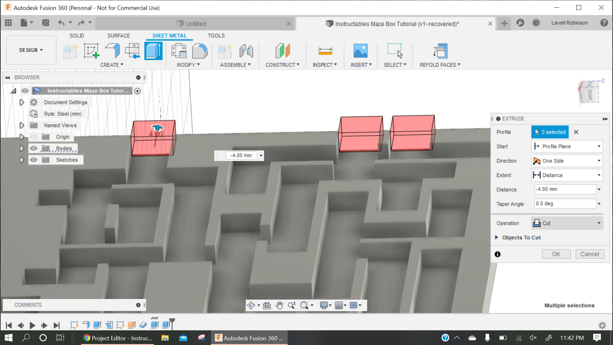
Task: Click the Measure ruler icon
Action: tap(325, 51)
